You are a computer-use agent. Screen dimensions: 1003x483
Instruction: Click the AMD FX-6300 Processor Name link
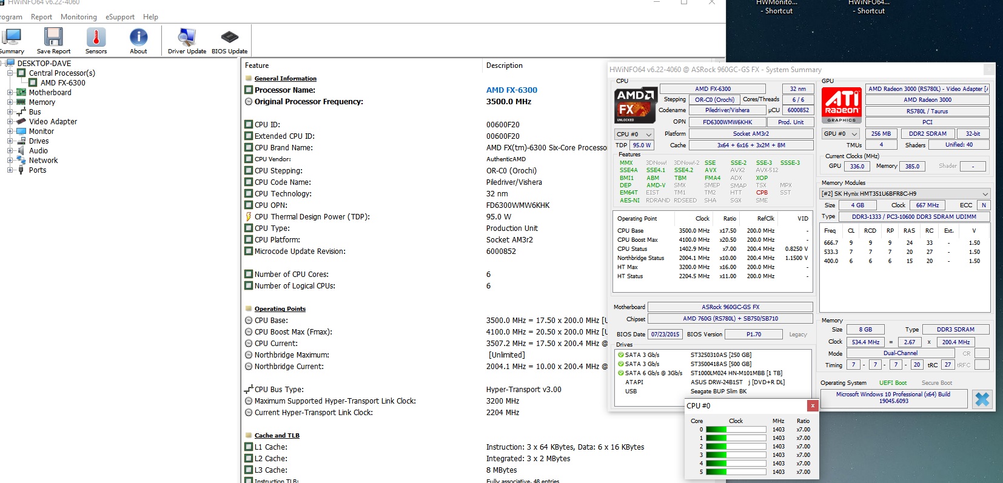click(512, 90)
